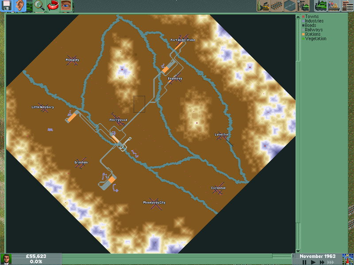Pause the game
Image resolution: width=354 pixels, height=265 pixels.
point(304,262)
